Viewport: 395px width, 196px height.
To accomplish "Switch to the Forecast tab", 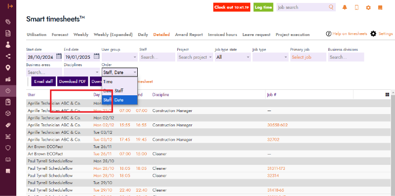I will pos(60,35).
